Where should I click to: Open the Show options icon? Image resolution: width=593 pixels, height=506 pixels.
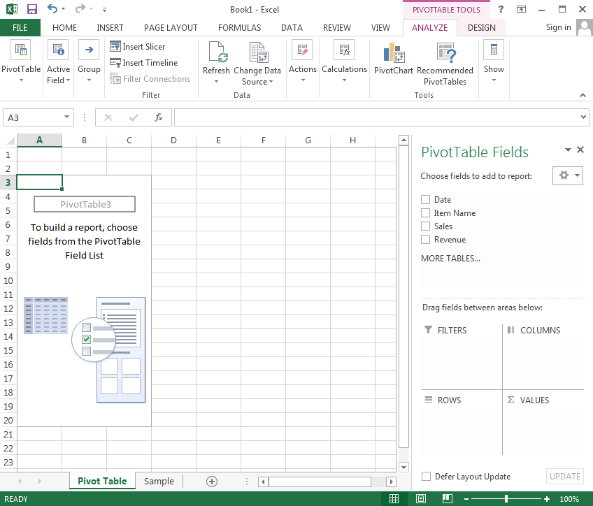494,50
